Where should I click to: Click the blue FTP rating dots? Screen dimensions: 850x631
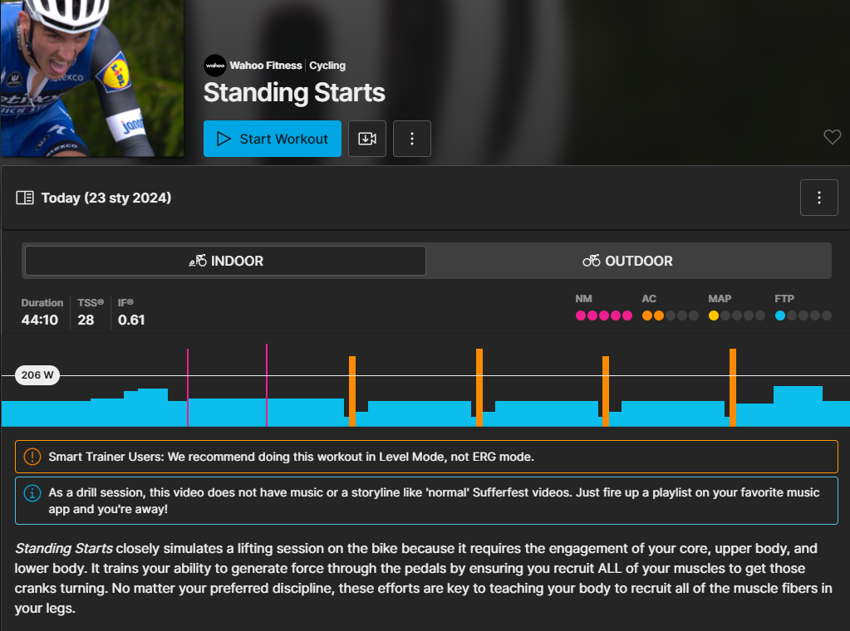tap(803, 315)
